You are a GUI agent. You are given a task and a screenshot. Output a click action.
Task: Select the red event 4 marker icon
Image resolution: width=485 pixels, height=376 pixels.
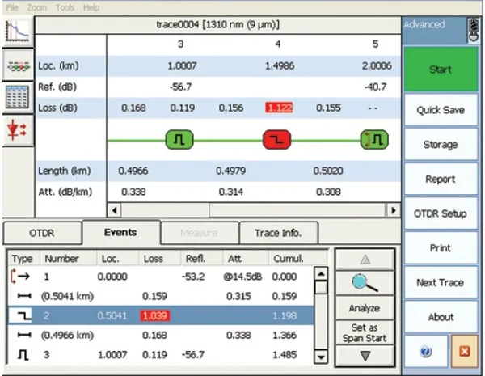(278, 140)
